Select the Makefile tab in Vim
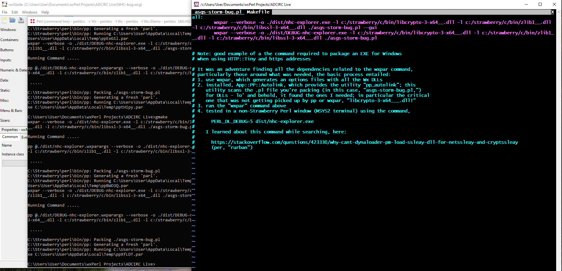This screenshot has height=271, width=562. click(x=258, y=12)
